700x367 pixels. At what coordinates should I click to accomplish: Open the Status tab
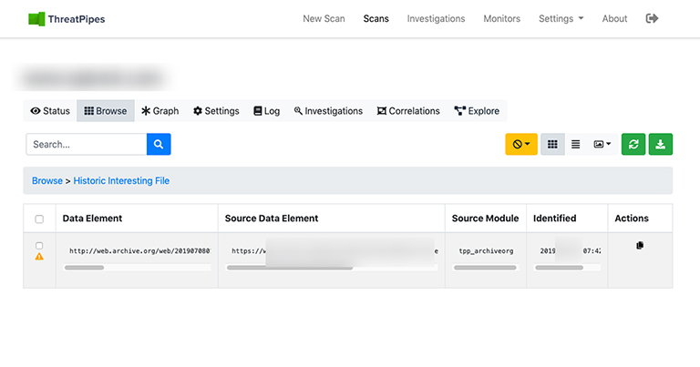50,111
